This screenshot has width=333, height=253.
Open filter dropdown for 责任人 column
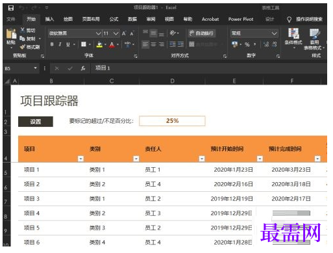(202, 159)
